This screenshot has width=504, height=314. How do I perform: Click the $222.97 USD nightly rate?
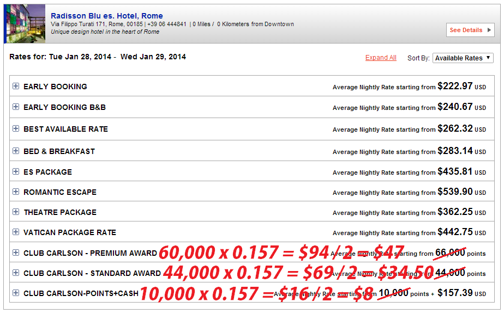pos(461,86)
